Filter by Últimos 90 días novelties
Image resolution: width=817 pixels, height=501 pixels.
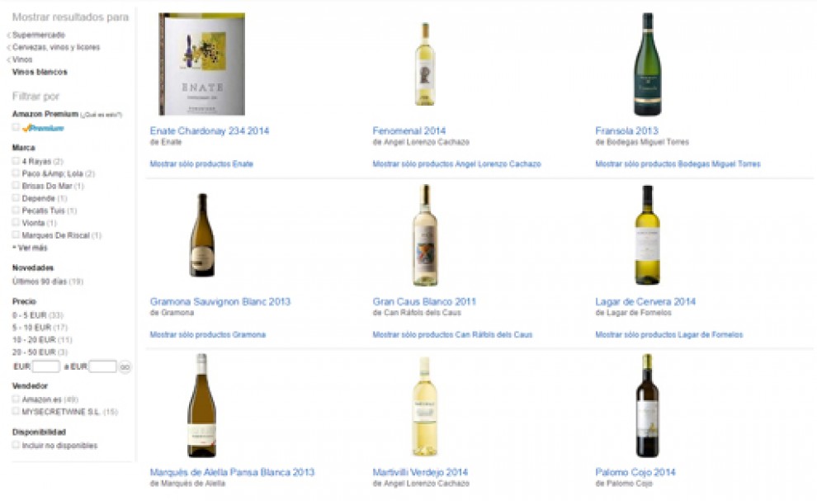(x=40, y=281)
